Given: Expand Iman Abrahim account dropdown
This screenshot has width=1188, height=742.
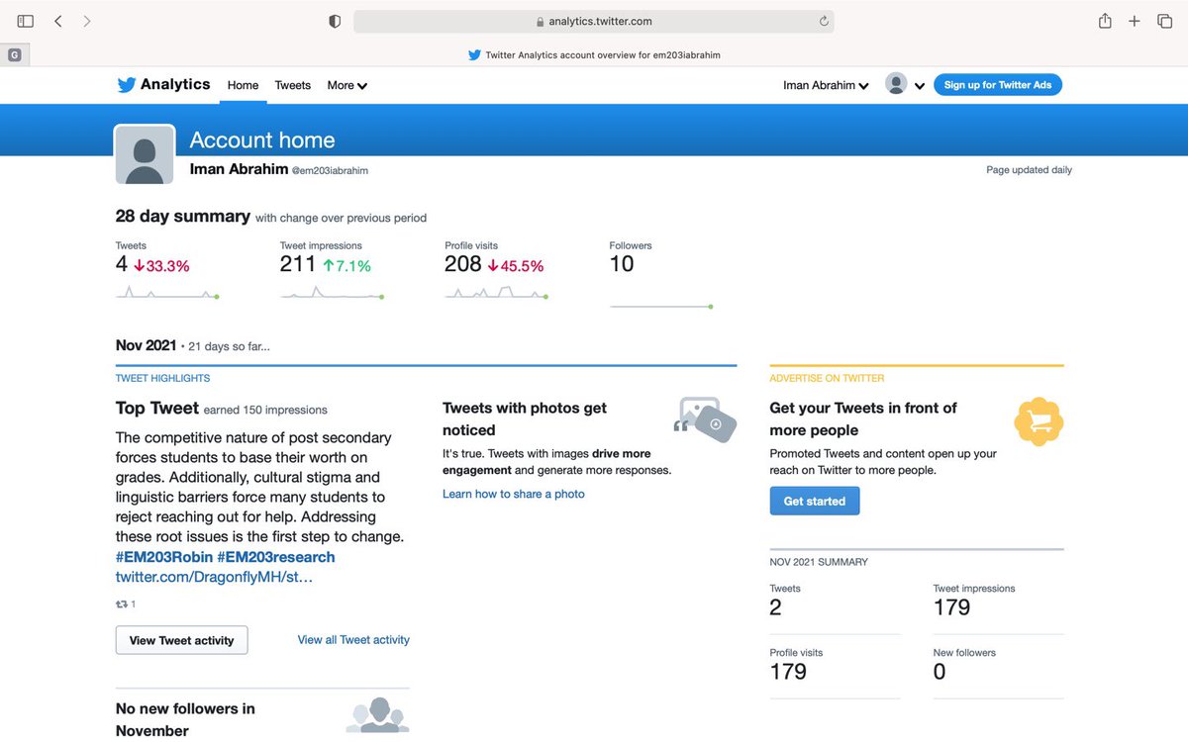Looking at the screenshot, I should coord(826,85).
